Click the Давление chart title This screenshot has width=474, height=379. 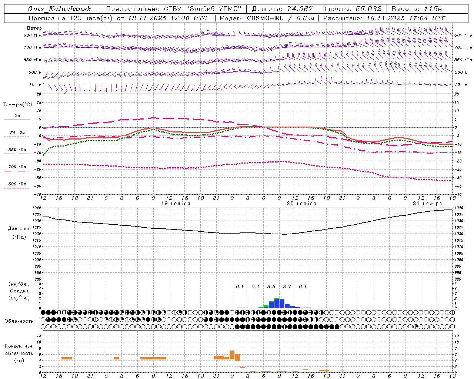click(x=19, y=229)
